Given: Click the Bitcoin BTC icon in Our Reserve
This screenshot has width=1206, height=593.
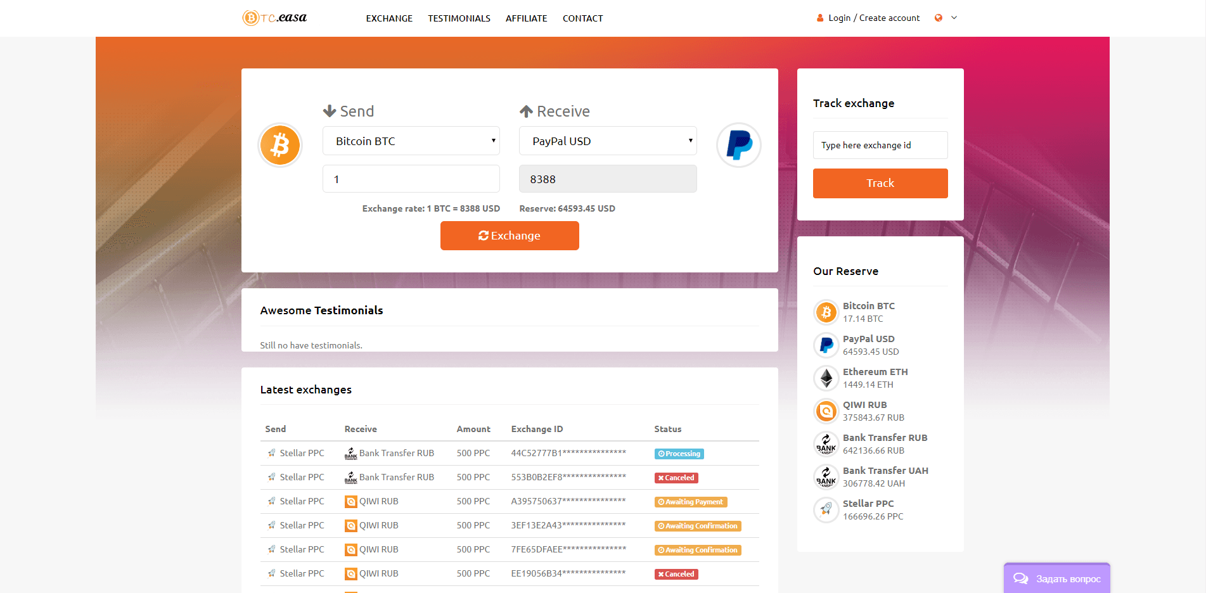Looking at the screenshot, I should (826, 312).
